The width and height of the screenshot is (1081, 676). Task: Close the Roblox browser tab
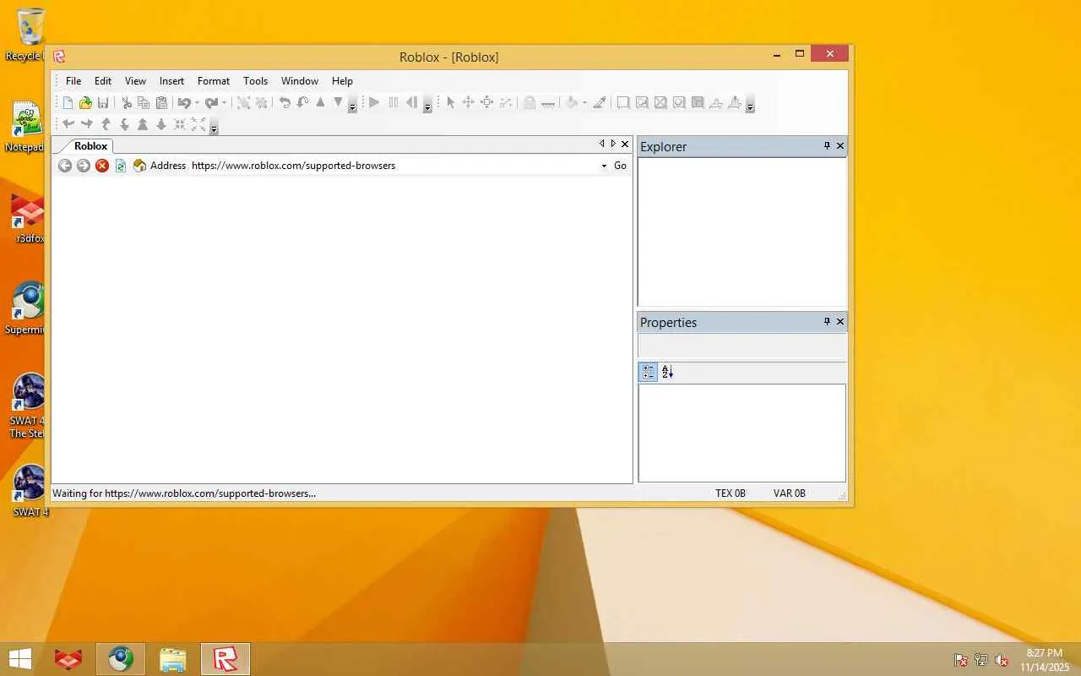click(625, 144)
